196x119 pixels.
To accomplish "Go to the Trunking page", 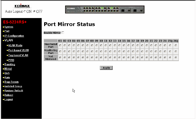I will pos(10,64).
